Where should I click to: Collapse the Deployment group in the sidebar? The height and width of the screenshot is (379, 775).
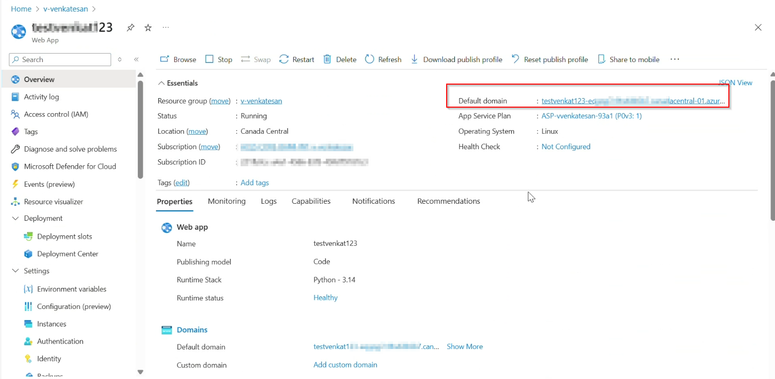tap(15, 218)
